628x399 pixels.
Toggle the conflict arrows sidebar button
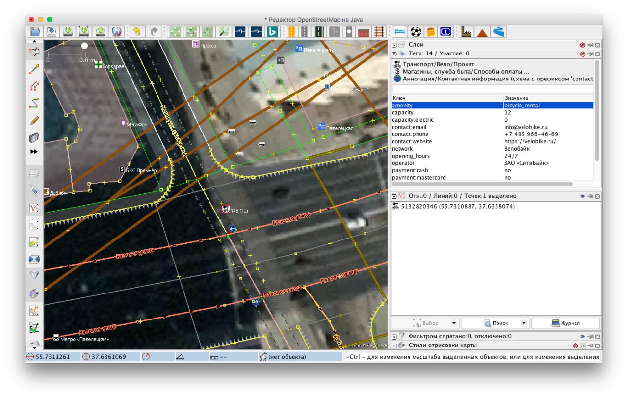(34, 259)
